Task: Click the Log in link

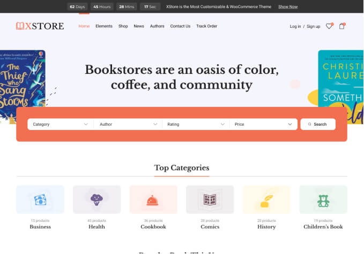Action: pos(295,26)
